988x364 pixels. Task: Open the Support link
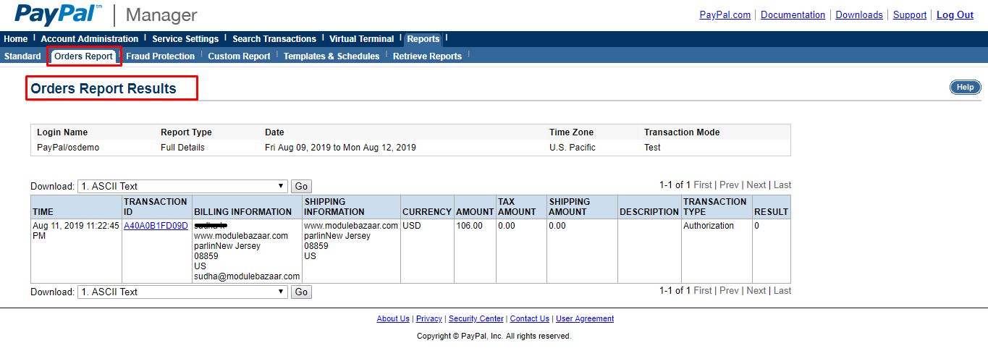pyautogui.click(x=910, y=15)
